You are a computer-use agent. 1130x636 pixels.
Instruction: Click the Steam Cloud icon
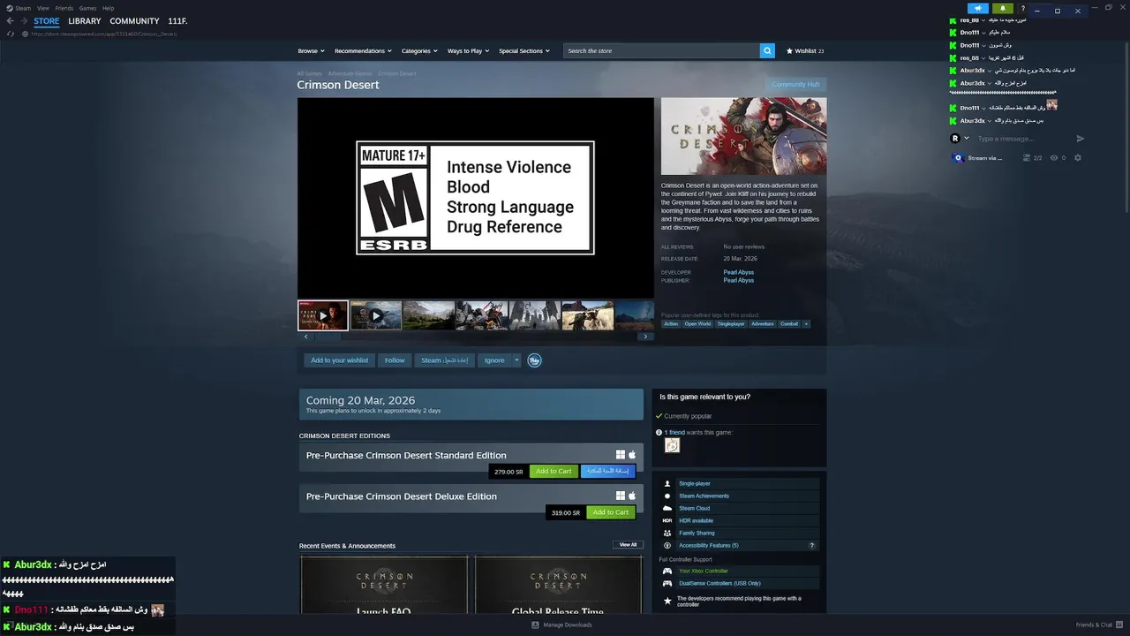pos(667,508)
